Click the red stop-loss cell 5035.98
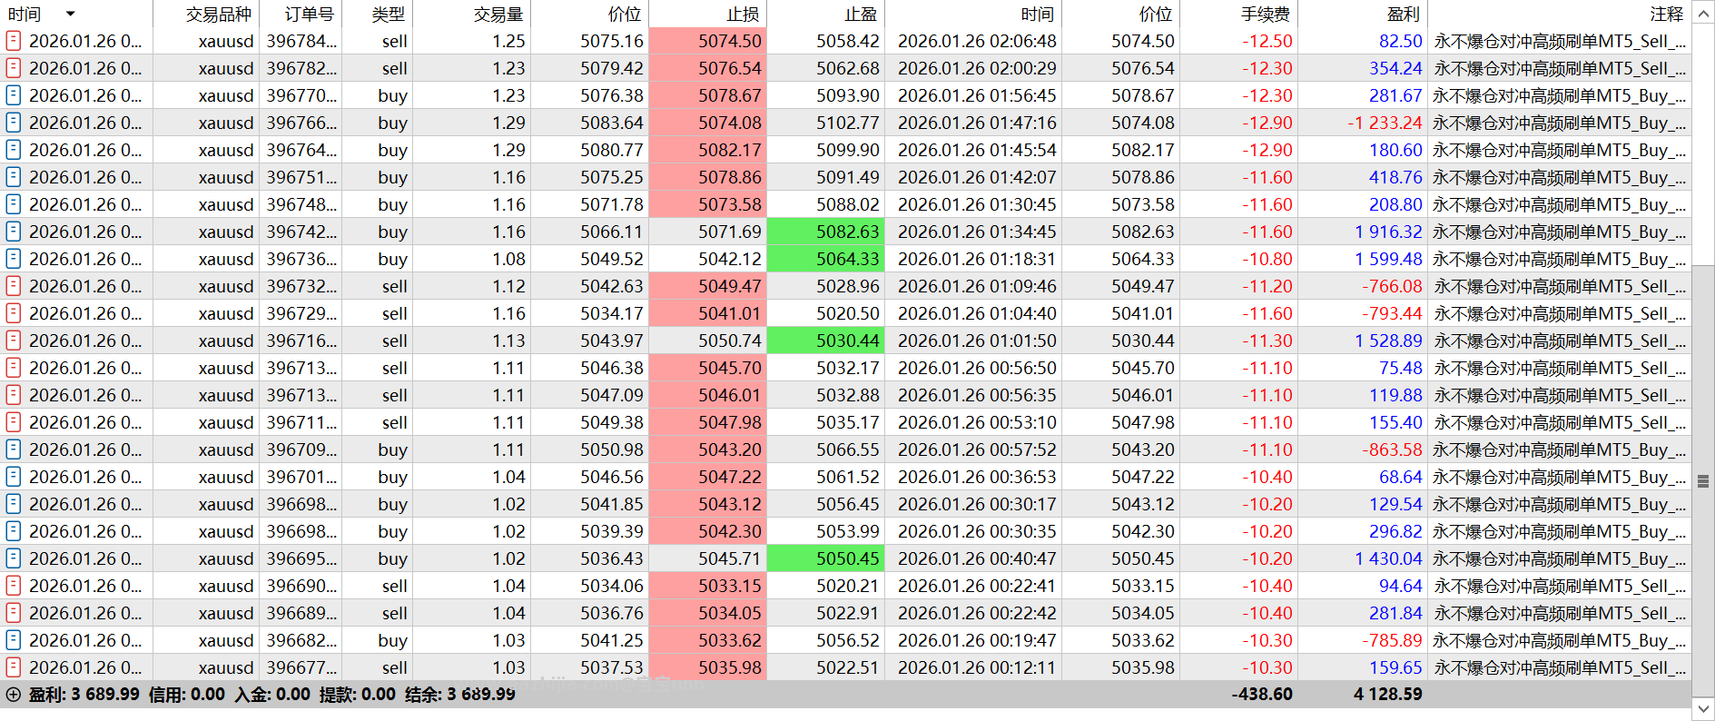Viewport: 1715px width, 721px height. click(x=707, y=667)
